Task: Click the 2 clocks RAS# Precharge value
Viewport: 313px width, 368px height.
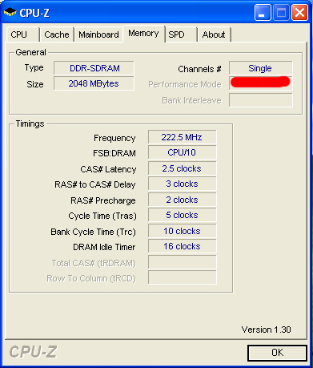Action: 182,200
